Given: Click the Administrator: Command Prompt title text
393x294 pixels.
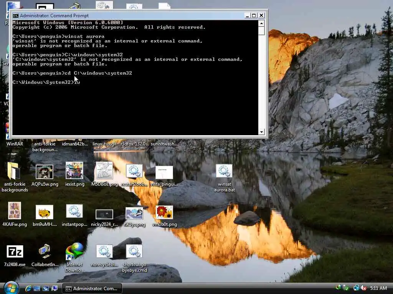Looking at the screenshot, I should [54, 15].
